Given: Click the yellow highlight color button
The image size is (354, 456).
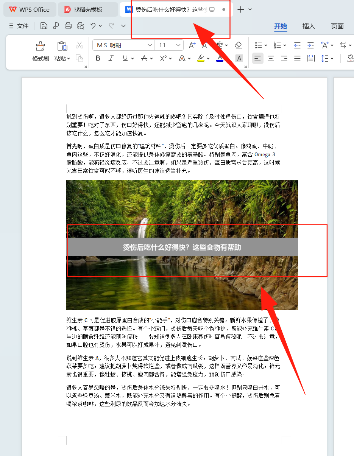Looking at the screenshot, I should coord(201,58).
